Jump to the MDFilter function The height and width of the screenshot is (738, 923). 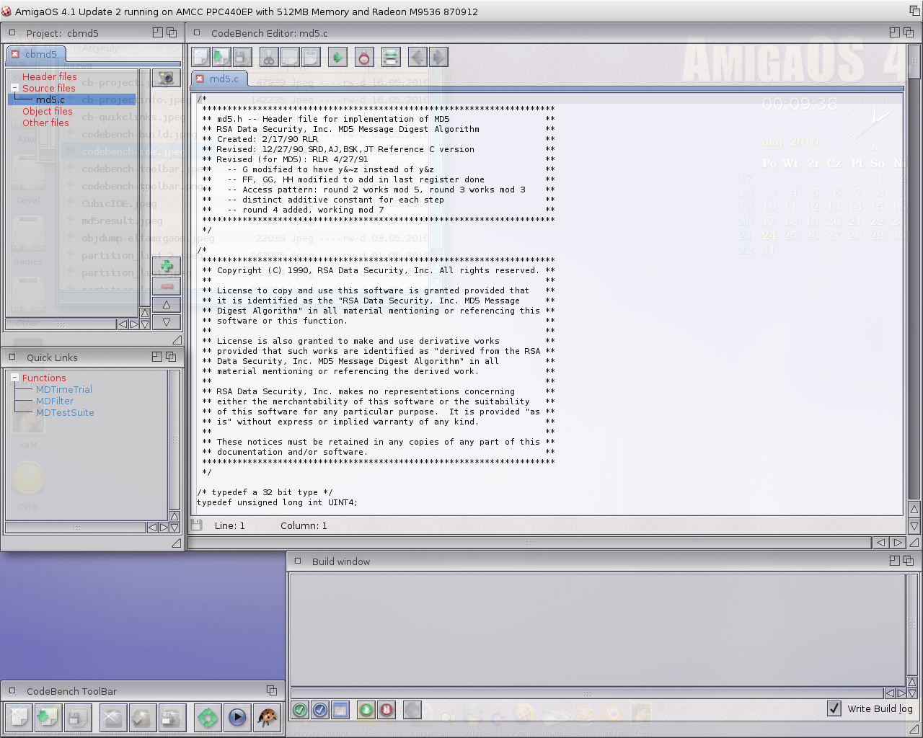point(55,401)
